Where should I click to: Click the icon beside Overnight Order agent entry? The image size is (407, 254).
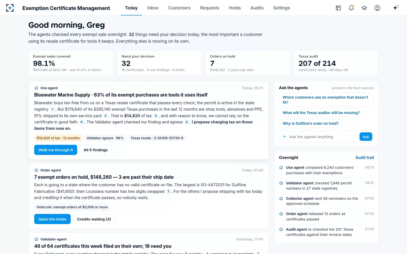pos(281,214)
